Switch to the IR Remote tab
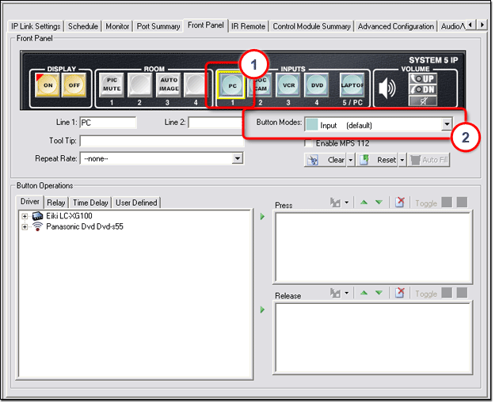 (x=248, y=26)
